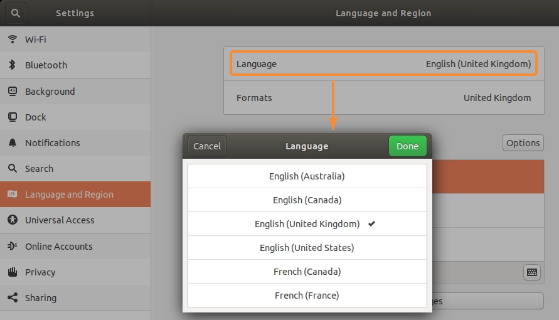Viewport: 559px width, 320px height.
Task: Click the Online Accounts icon
Action: tap(13, 246)
